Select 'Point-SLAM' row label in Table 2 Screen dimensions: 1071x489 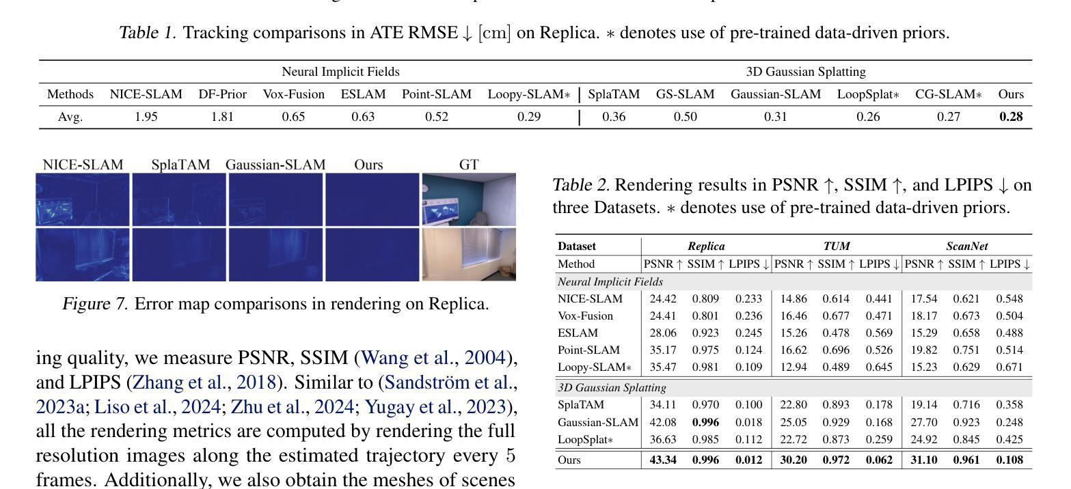tap(586, 350)
